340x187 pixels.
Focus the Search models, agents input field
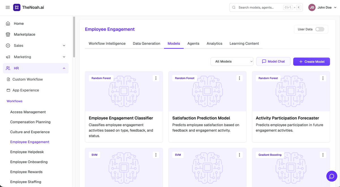pos(266,8)
